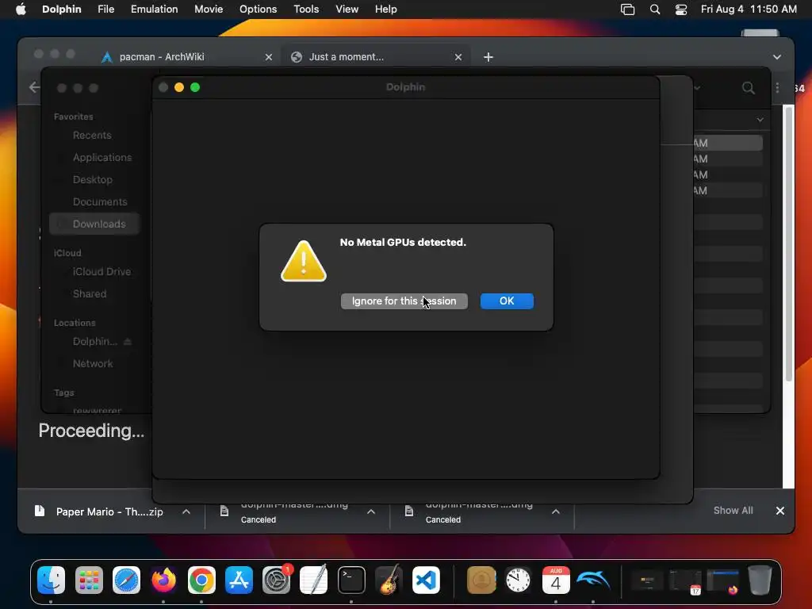Select Shared in Finder sidebar
The image size is (812, 609).
point(90,293)
